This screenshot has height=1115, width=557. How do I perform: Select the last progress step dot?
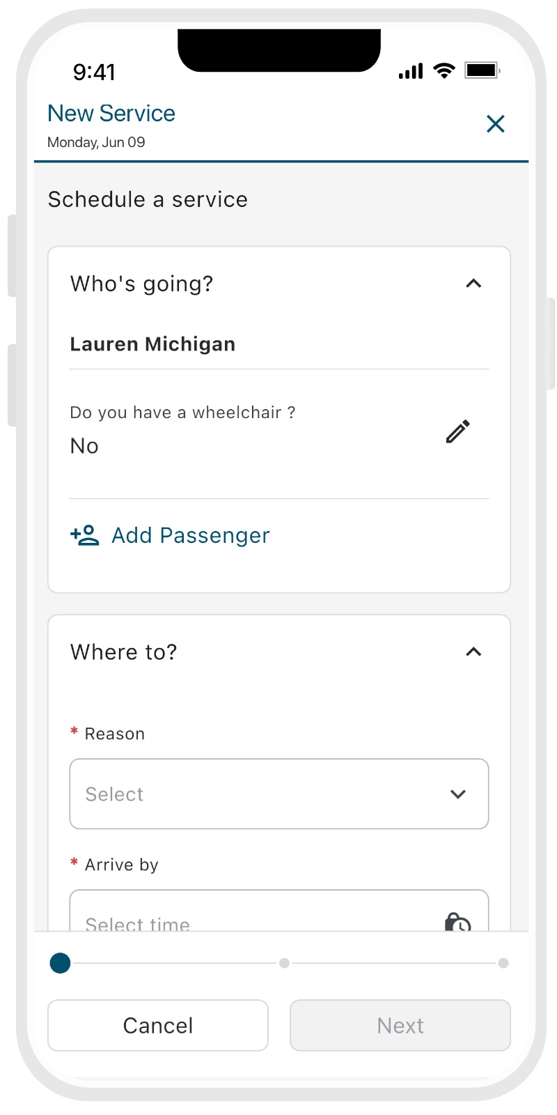[503, 963]
